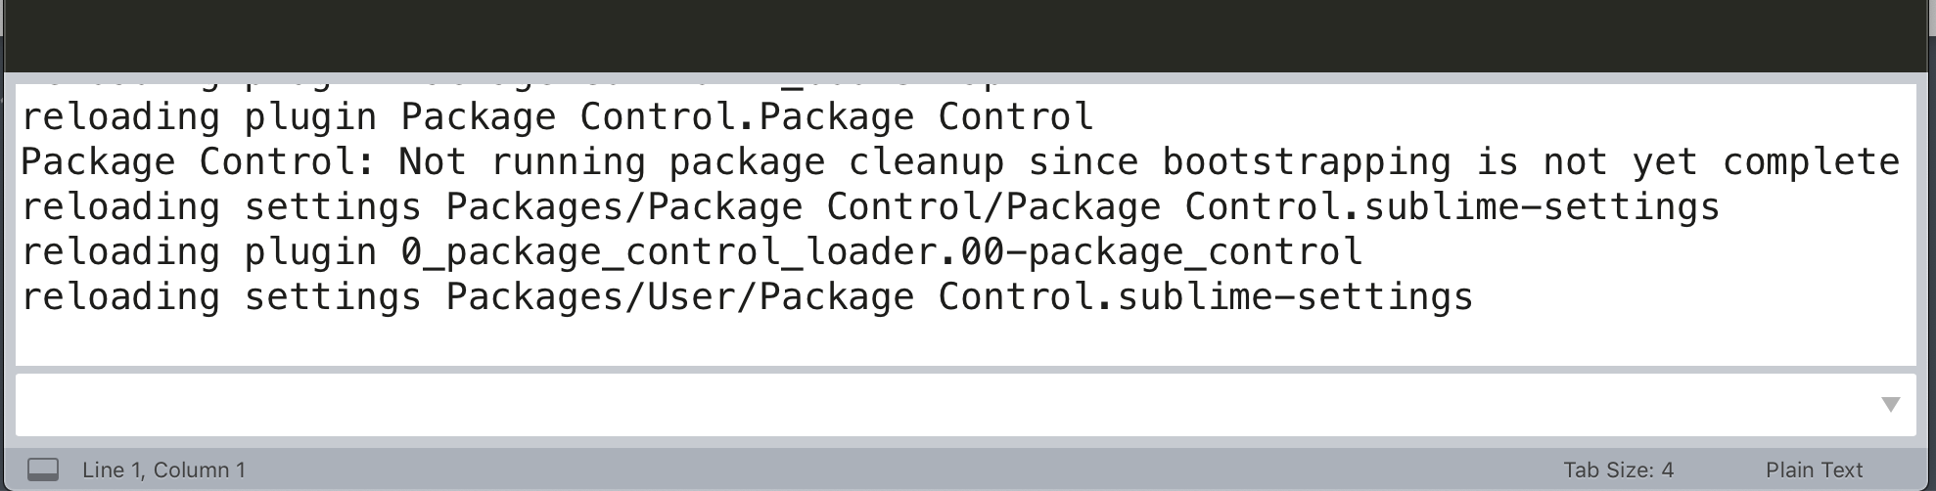Click sublime-settings text in the last line
Image resolution: width=1936 pixels, height=491 pixels.
tap(1295, 297)
